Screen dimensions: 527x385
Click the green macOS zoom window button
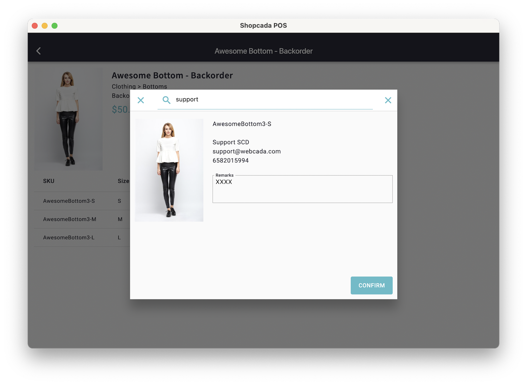point(54,26)
